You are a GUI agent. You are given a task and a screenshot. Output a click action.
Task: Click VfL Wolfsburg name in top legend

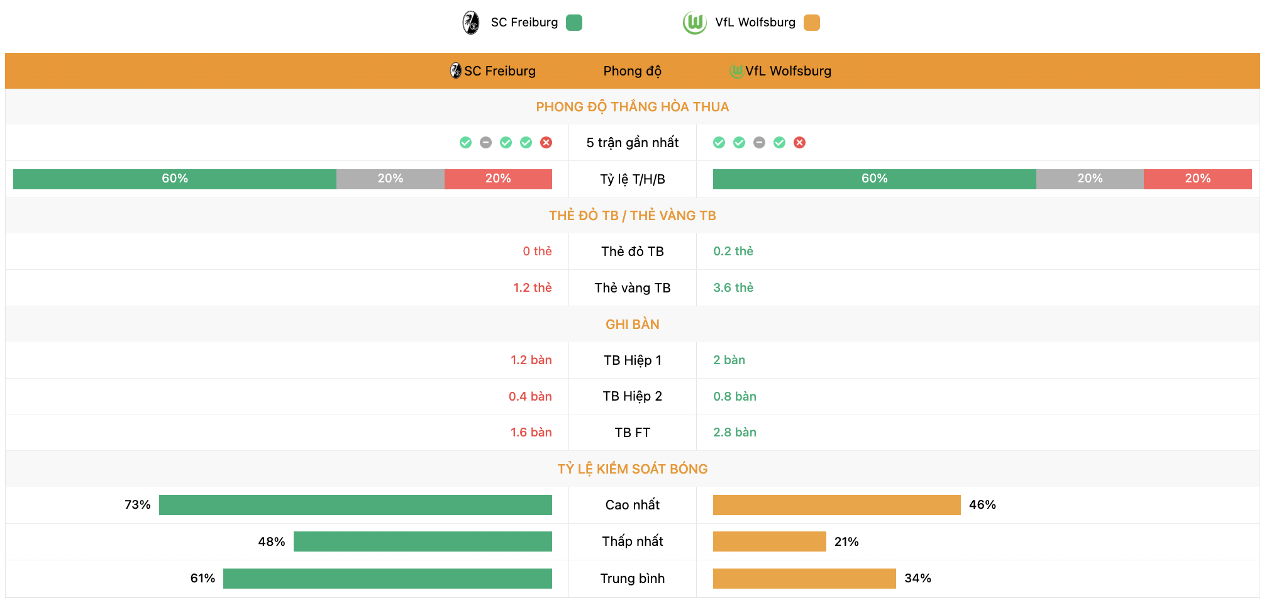point(755,23)
